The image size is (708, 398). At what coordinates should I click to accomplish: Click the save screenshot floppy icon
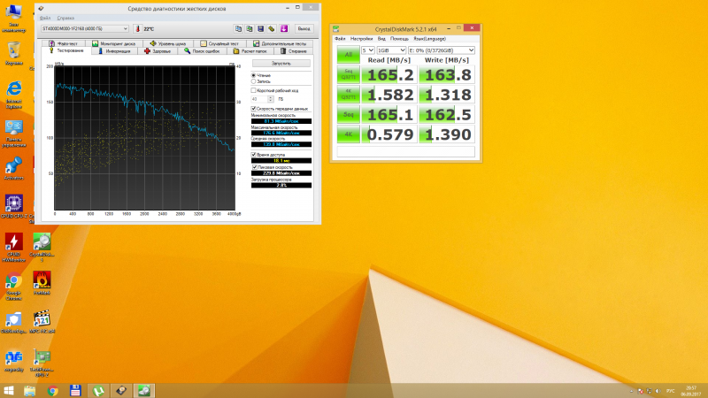(260, 28)
